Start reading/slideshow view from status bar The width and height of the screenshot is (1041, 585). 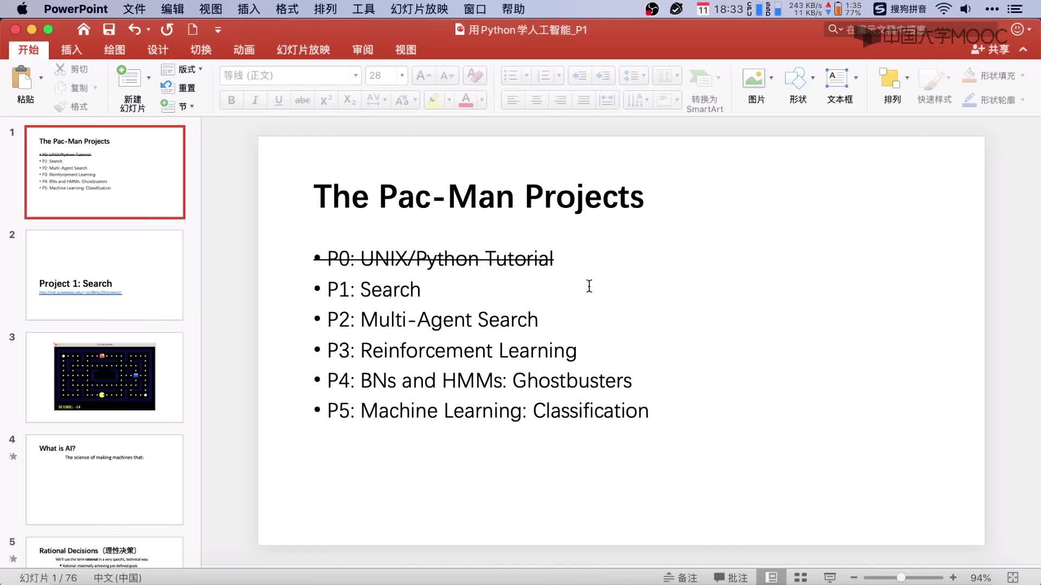830,577
